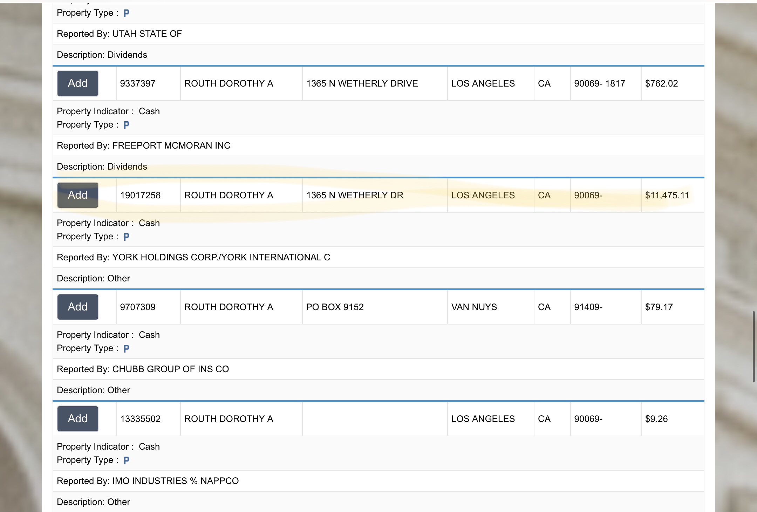
Task: Click Description: Dividends under FREEPORT MCMORAN
Action: 102,166
